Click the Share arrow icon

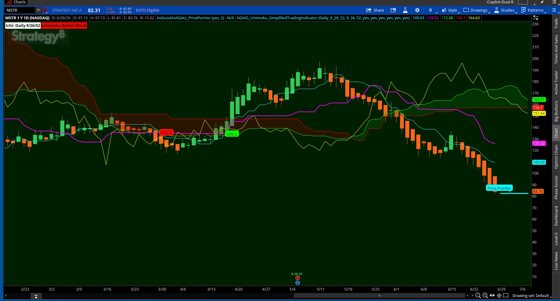click(369, 10)
